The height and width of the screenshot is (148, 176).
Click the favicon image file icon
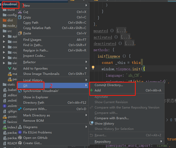[5, 122]
